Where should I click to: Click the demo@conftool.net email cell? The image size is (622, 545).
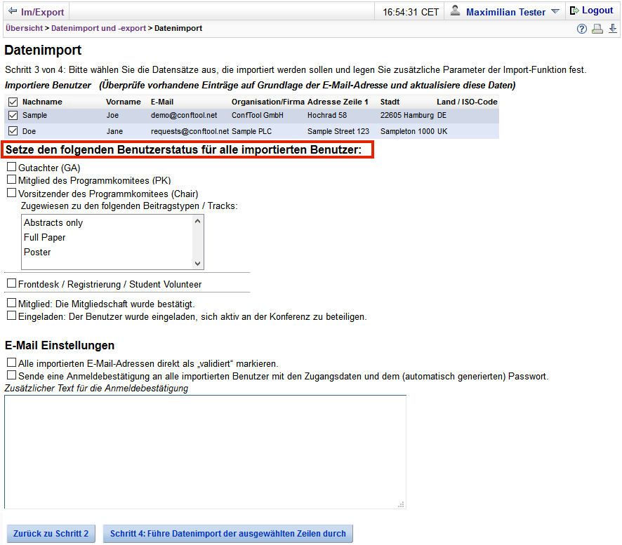point(184,115)
